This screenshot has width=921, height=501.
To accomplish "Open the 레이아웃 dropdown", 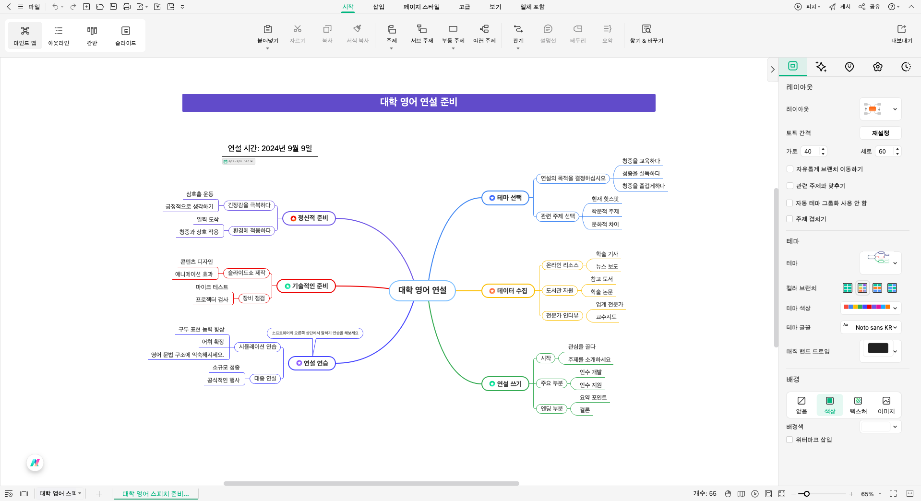I will [894, 109].
